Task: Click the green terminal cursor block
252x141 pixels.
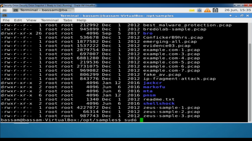Action: click(142, 120)
